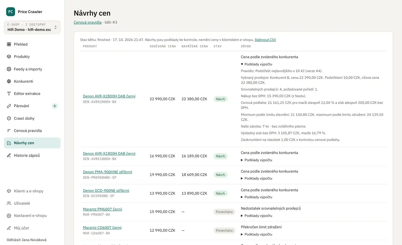Click the Odhlásit Jana Nováková logout button
This screenshot has height=245, width=402.
(x=27, y=240)
